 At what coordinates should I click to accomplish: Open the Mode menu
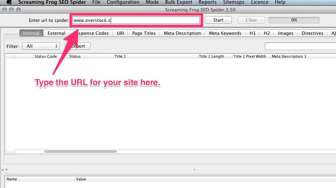click(152, 2)
